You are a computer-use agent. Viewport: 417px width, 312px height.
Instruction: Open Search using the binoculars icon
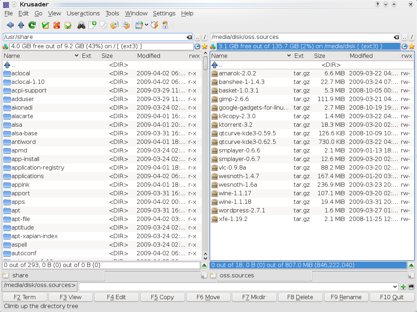(81, 25)
